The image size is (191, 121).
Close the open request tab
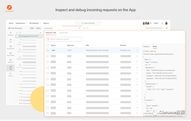tap(80, 28)
